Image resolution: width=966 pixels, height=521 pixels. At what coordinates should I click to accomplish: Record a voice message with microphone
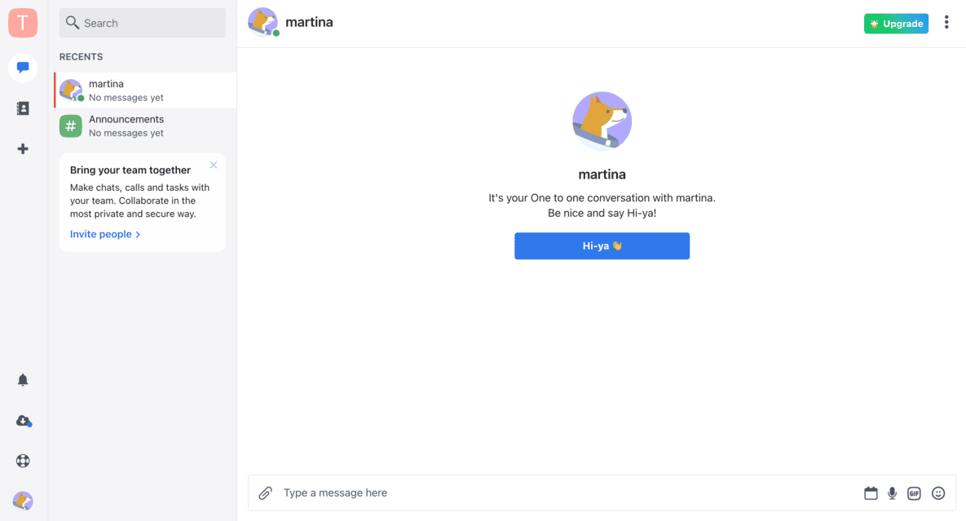point(893,493)
